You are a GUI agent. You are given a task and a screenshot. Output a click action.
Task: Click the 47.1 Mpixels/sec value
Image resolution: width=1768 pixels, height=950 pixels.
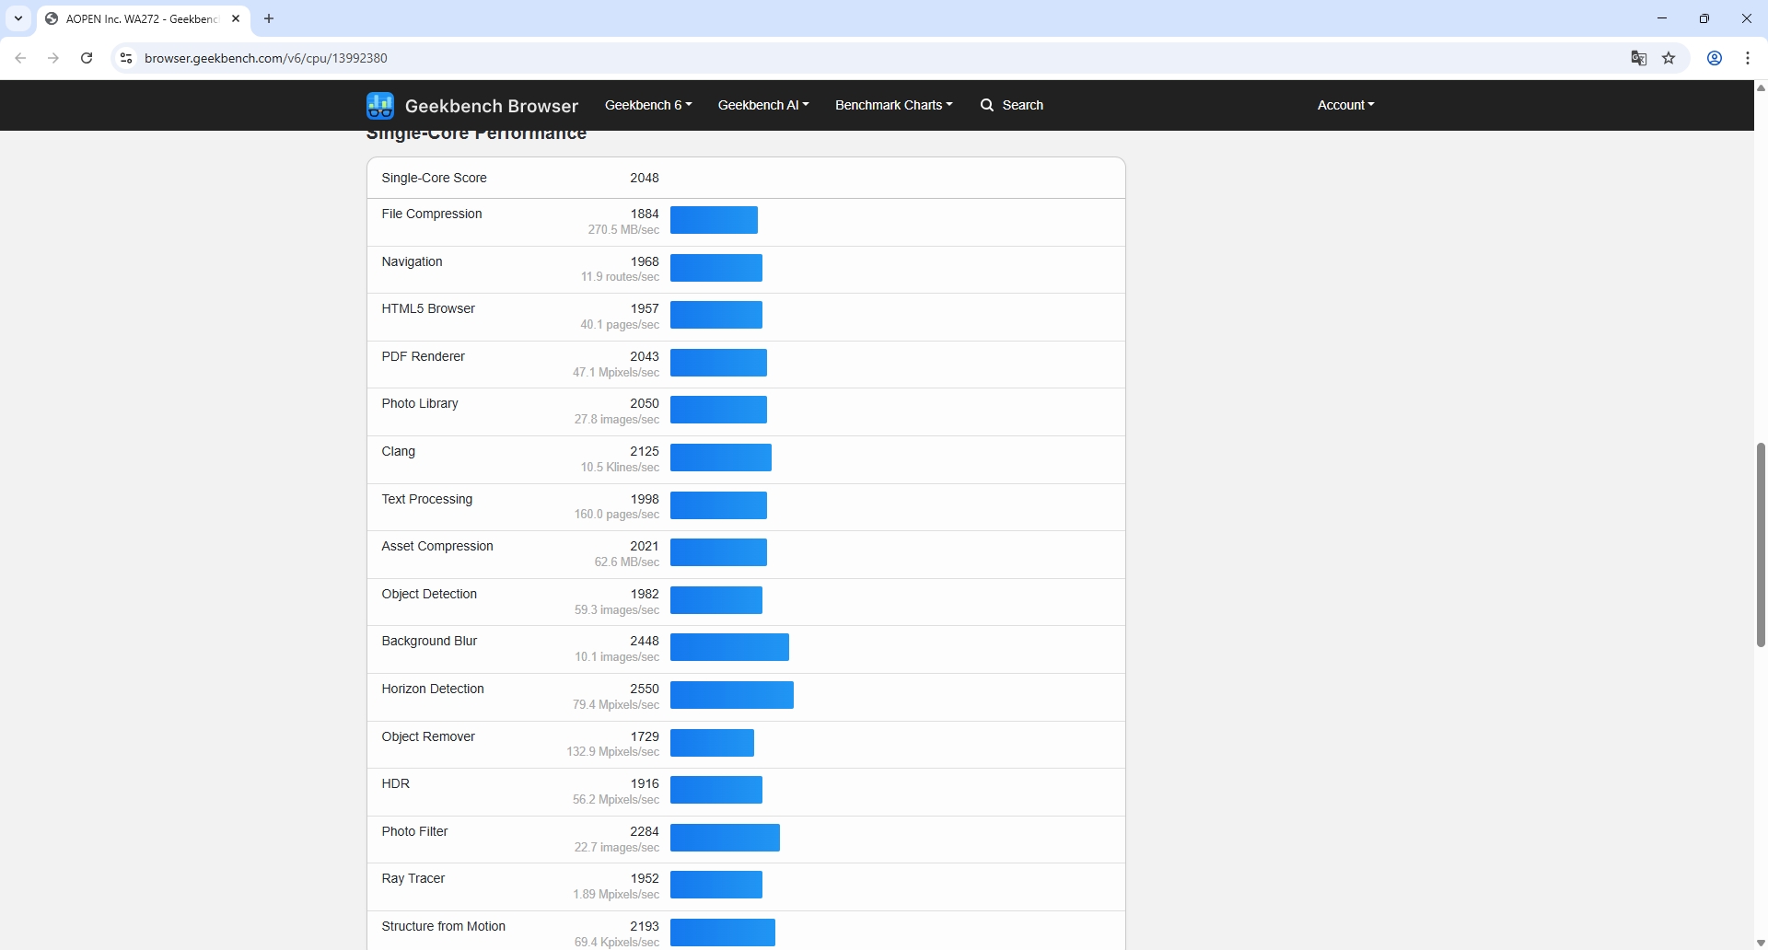pos(616,373)
